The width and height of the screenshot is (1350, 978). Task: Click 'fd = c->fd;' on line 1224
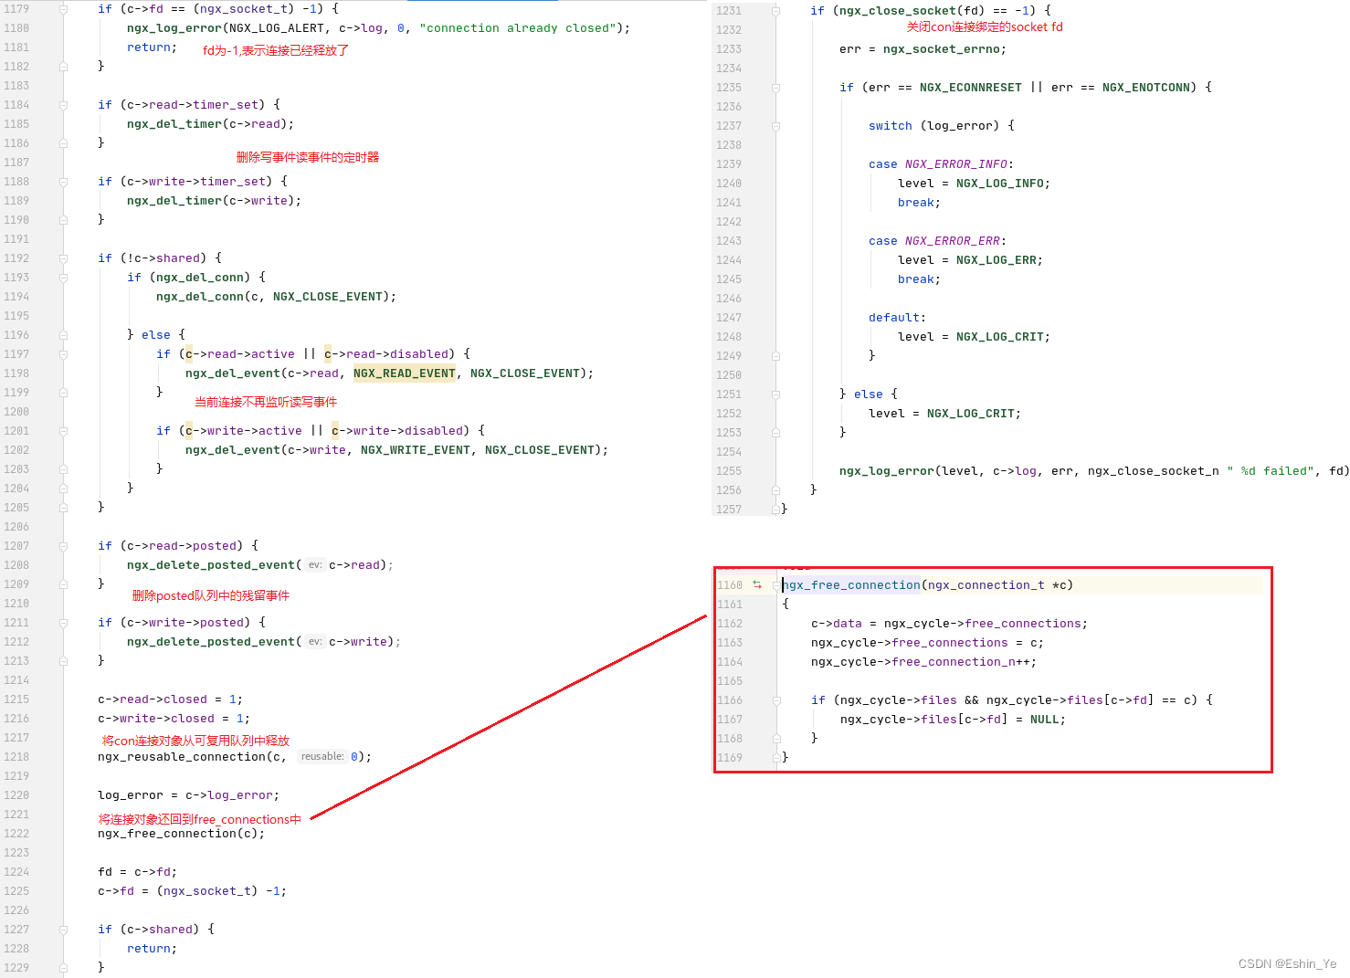[x=137, y=872]
